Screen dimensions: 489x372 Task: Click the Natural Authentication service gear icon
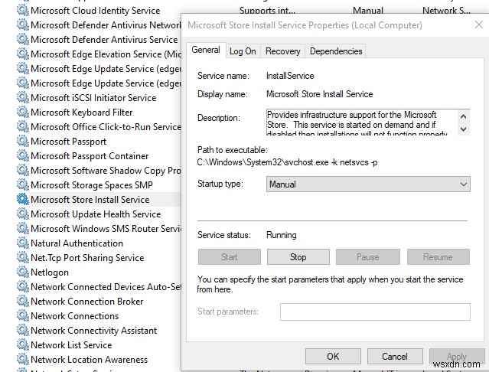pyautogui.click(x=22, y=243)
